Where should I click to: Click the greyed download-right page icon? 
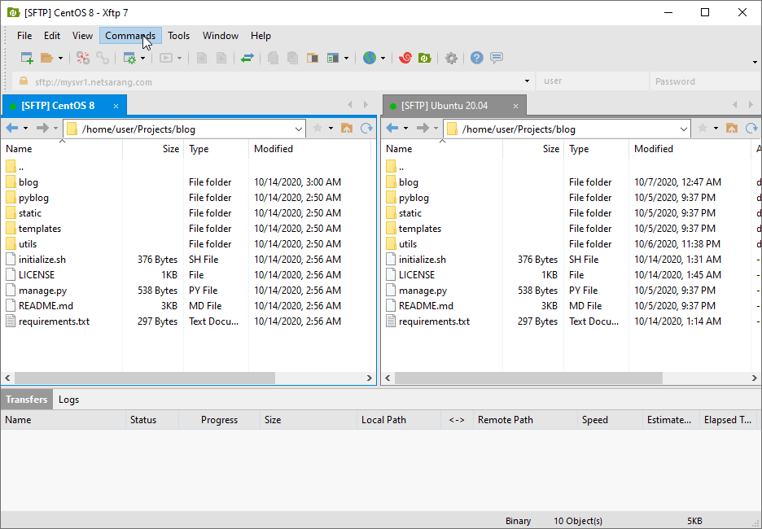pos(221,59)
